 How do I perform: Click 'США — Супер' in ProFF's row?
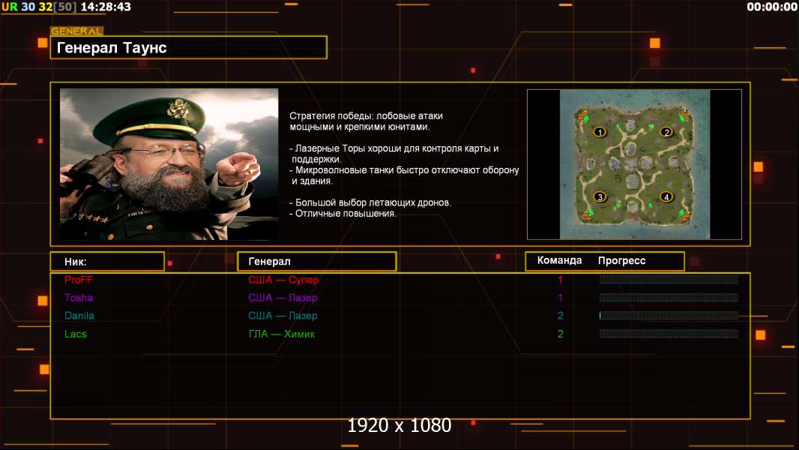click(x=283, y=280)
